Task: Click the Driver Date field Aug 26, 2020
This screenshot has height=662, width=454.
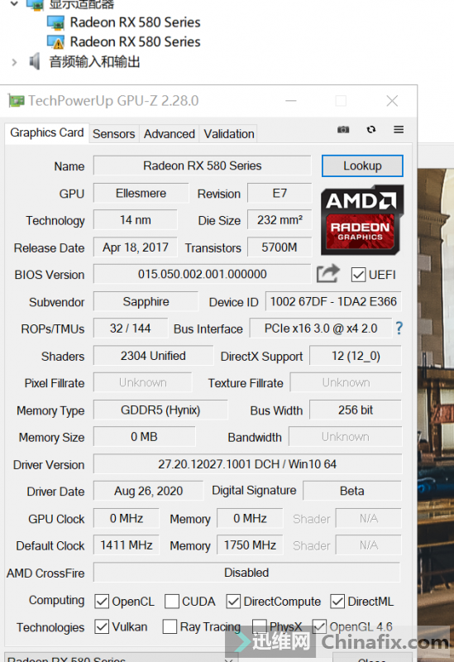Action: pos(148,491)
